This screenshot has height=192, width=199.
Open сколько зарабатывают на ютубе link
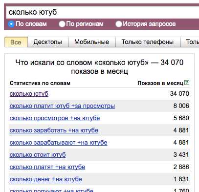(x=58, y=143)
